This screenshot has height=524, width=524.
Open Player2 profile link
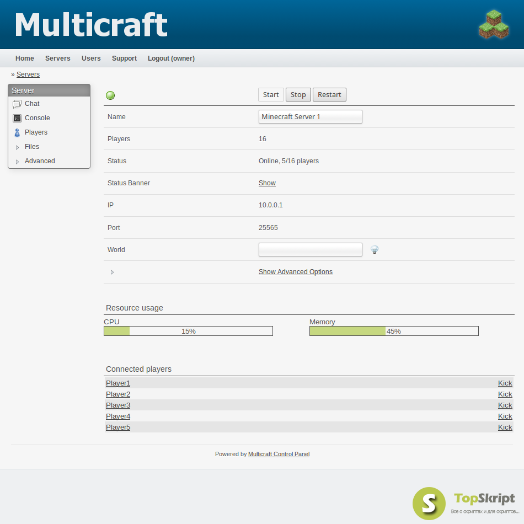118,394
